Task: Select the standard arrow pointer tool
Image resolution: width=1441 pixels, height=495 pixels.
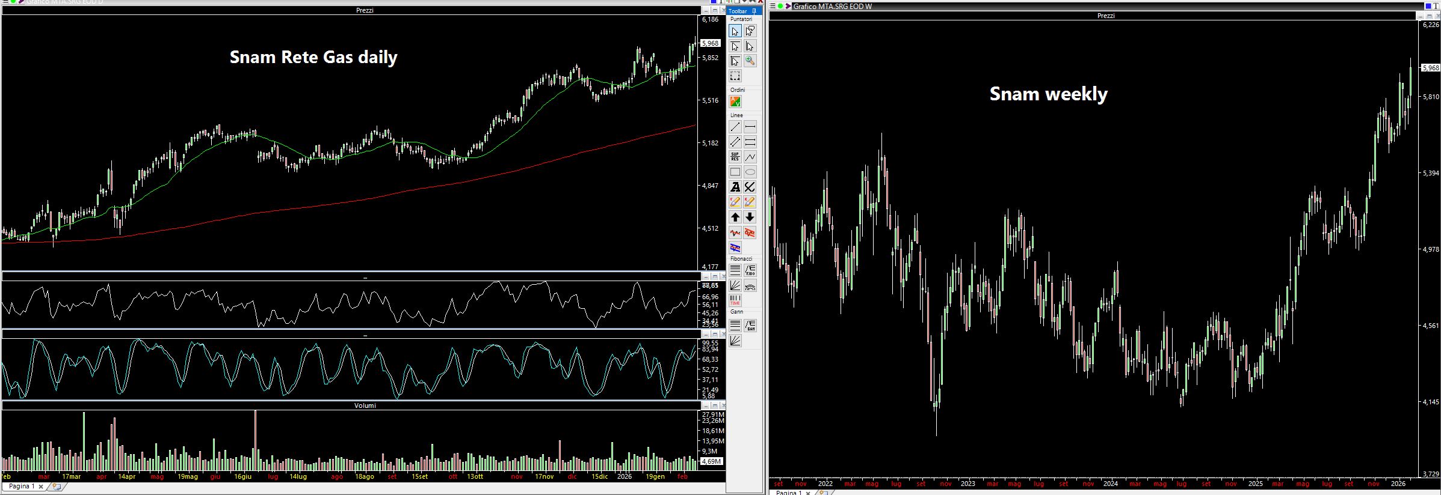Action: click(x=735, y=31)
